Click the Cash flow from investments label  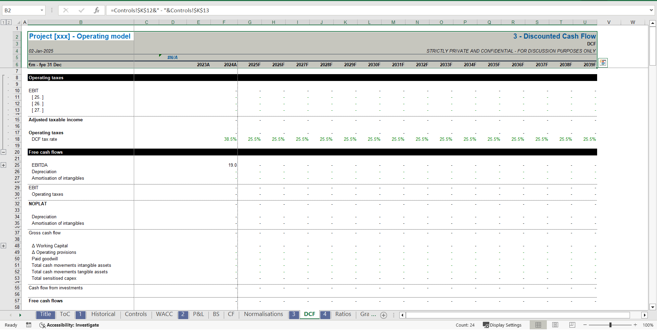(56, 288)
